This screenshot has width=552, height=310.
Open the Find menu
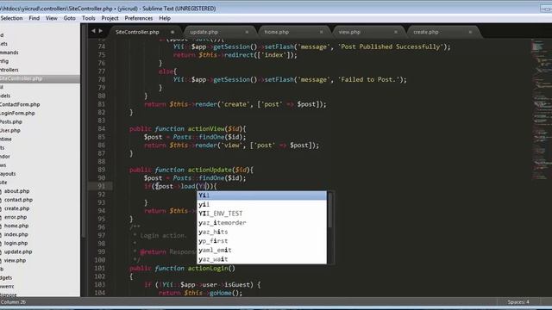coord(34,18)
